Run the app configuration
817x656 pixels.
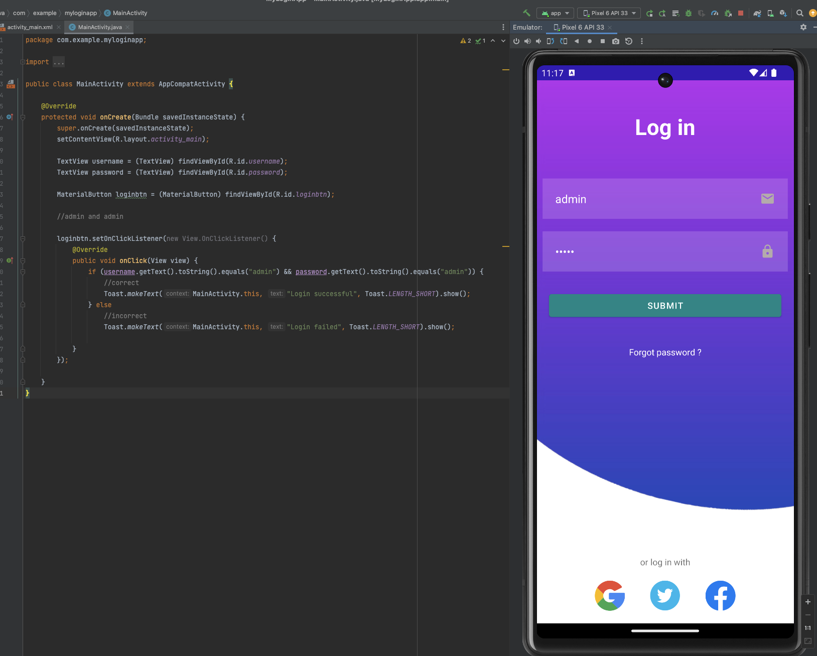[x=650, y=13]
